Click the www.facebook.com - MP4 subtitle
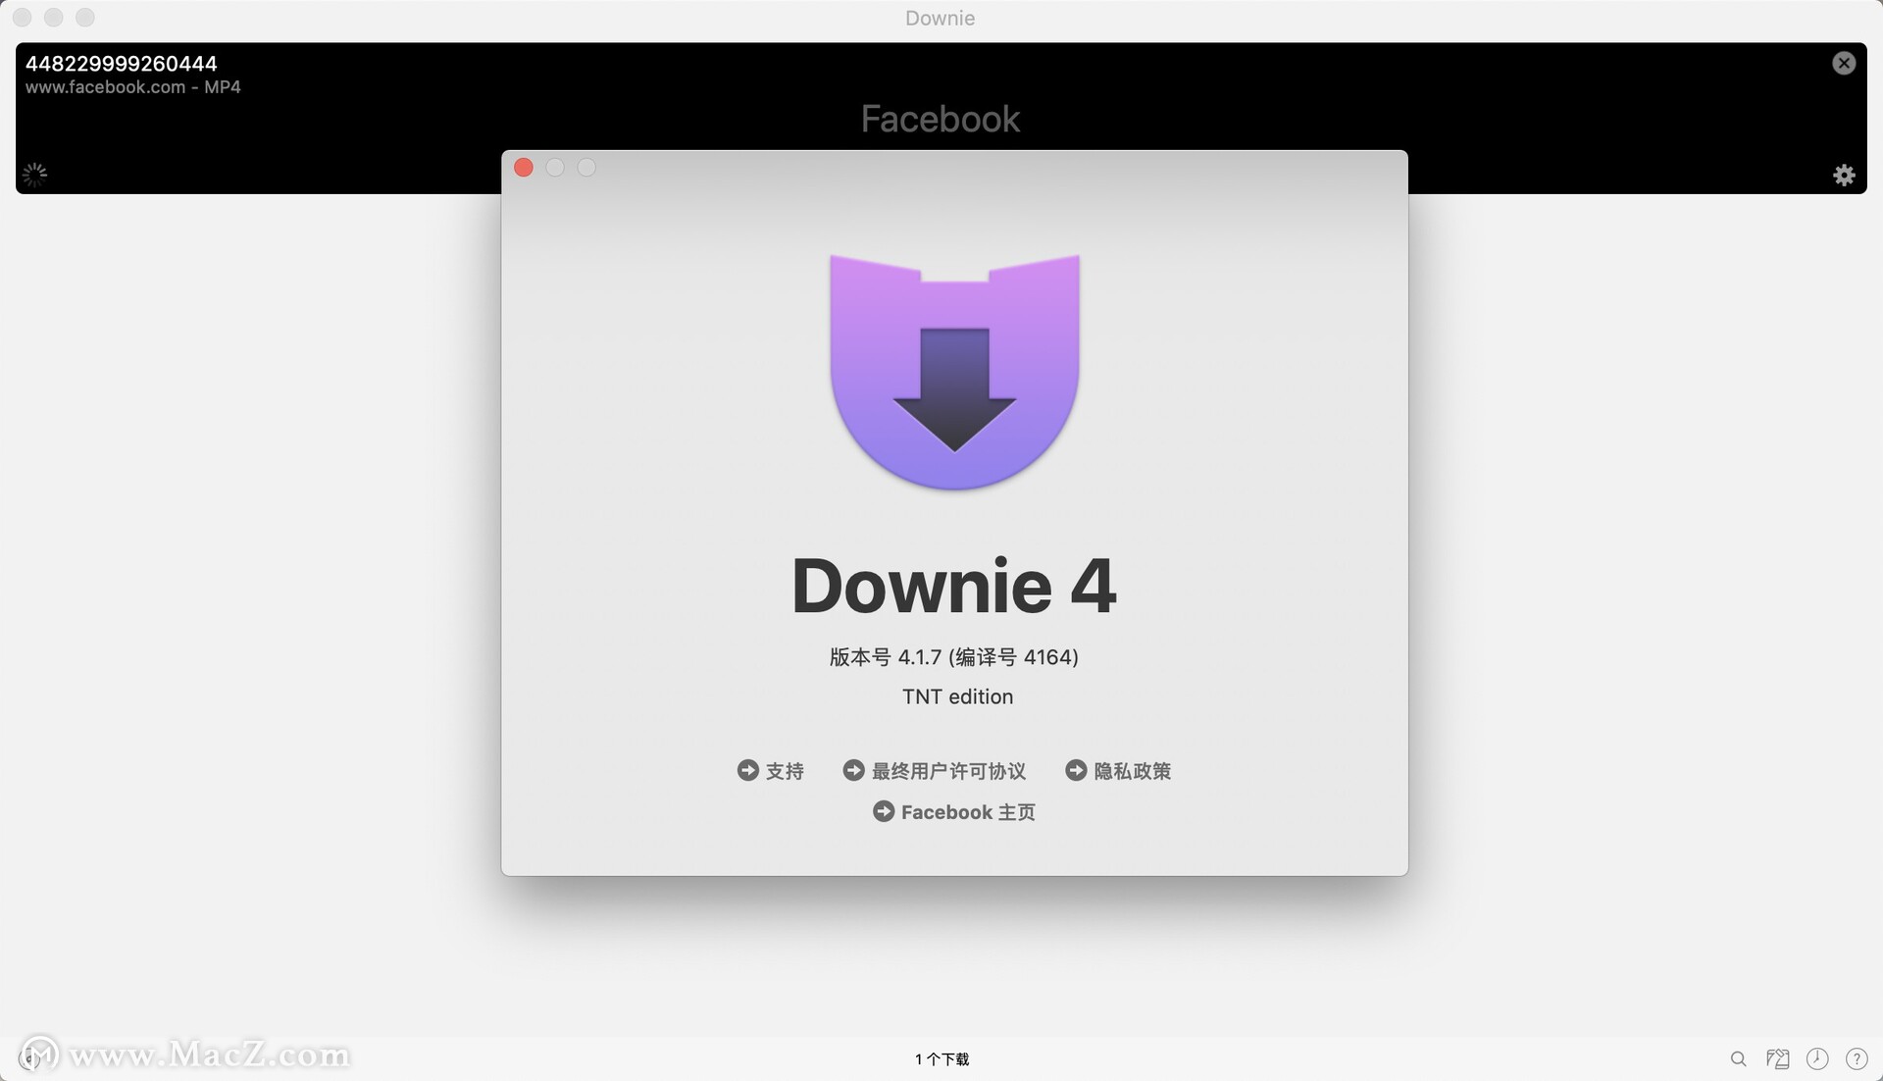 [133, 87]
